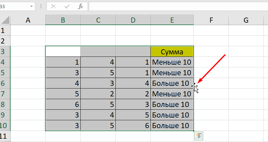
Task: Select cell D10 containing 6
Action: tap(133, 125)
